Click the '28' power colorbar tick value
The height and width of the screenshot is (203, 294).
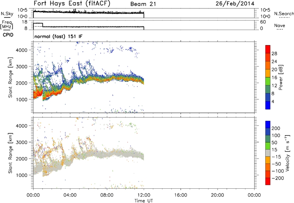click(x=274, y=53)
